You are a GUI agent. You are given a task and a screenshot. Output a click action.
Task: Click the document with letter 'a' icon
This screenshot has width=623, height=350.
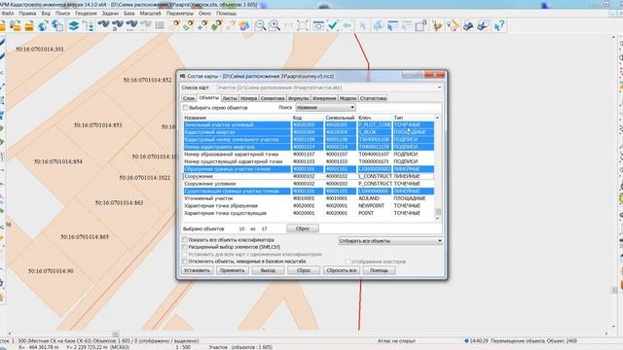(421, 26)
